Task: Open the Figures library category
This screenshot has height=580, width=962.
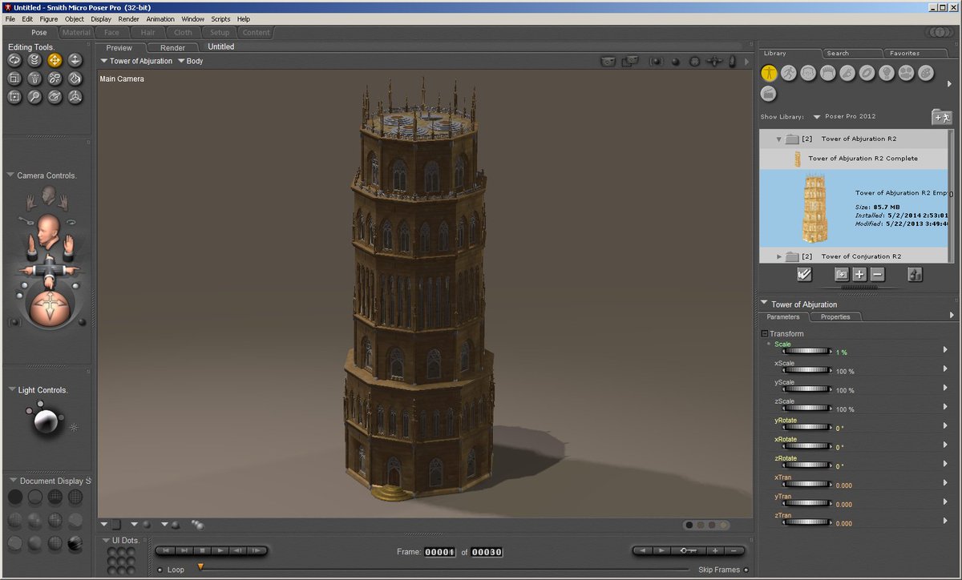Action: pos(769,73)
